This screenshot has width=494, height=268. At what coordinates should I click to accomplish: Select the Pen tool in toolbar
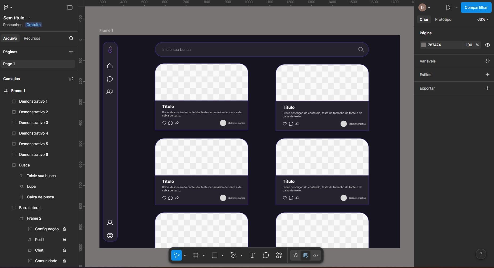[234, 255]
